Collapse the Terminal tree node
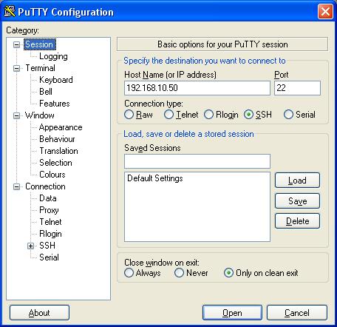 click(16, 68)
